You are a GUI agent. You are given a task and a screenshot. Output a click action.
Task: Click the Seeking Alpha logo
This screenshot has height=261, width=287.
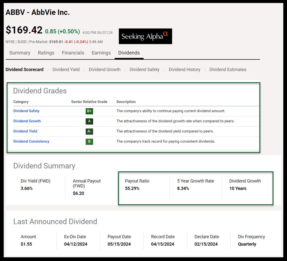pos(145,36)
